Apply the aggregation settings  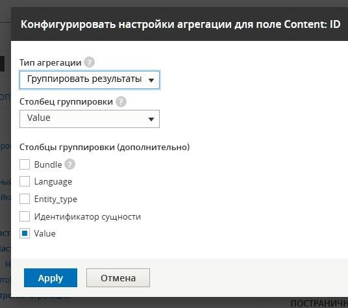[51, 278]
